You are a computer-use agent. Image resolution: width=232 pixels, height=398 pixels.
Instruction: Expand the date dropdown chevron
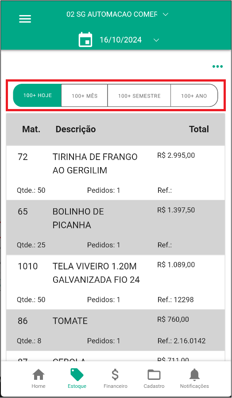tap(156, 40)
